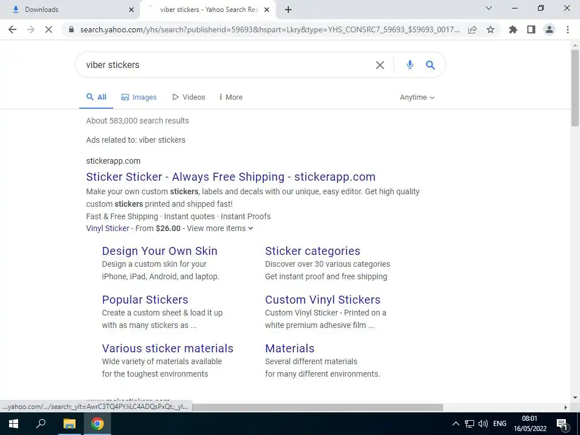This screenshot has width=580, height=435.
Task: Switch to Images results
Action: (x=139, y=97)
